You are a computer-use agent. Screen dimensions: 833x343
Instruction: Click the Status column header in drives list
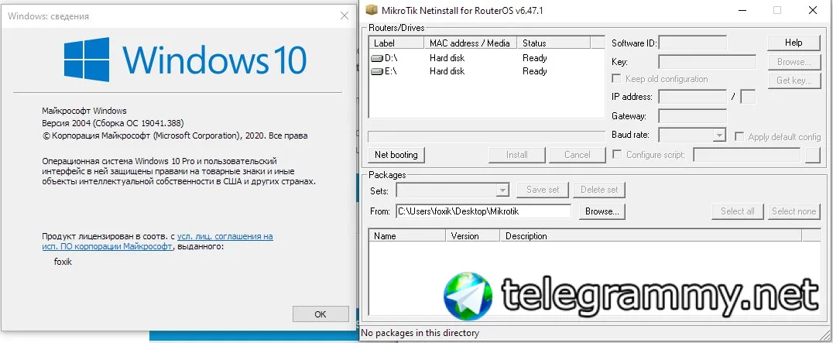[x=554, y=43]
